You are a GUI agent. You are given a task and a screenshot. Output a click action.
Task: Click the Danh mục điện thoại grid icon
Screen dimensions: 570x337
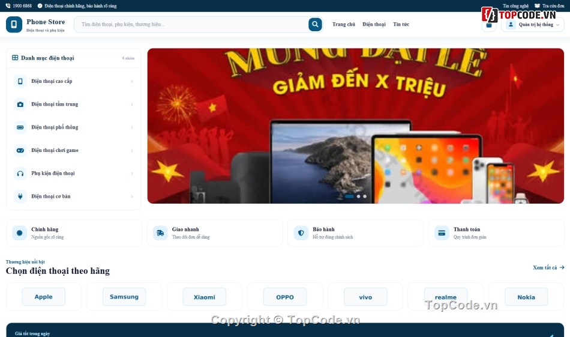click(15, 58)
